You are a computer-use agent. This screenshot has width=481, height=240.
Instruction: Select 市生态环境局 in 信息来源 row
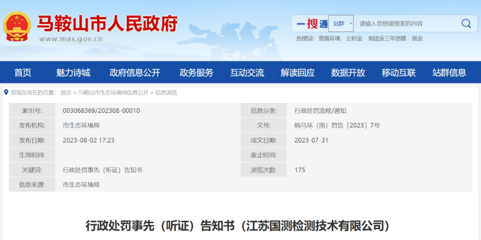coord(81,184)
